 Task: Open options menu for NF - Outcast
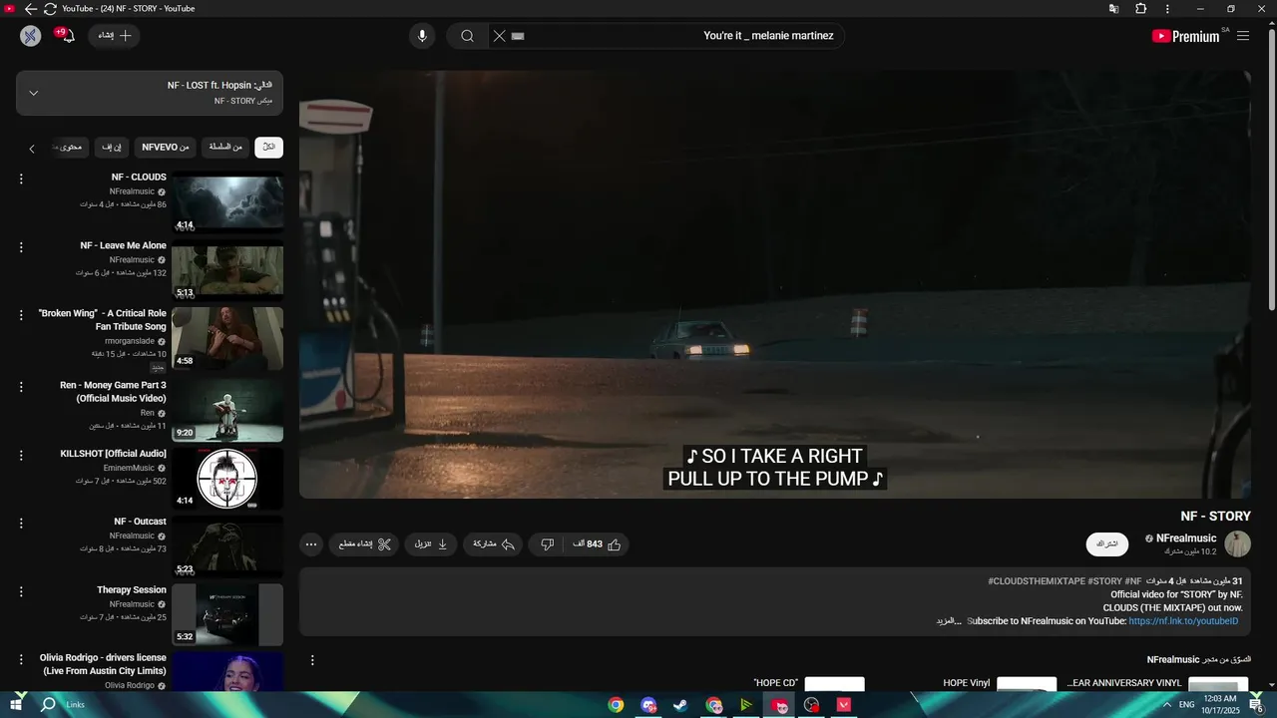(21, 524)
